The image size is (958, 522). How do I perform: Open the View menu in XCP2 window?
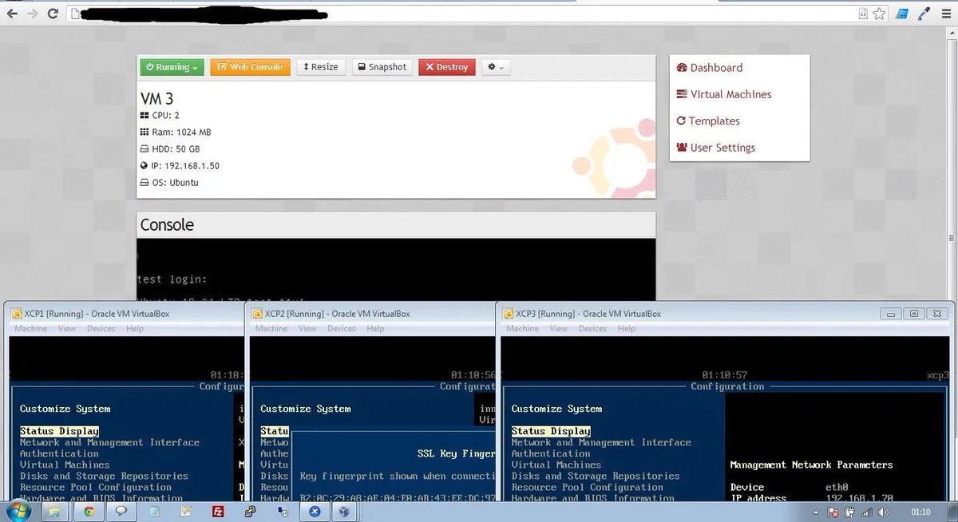[307, 329]
